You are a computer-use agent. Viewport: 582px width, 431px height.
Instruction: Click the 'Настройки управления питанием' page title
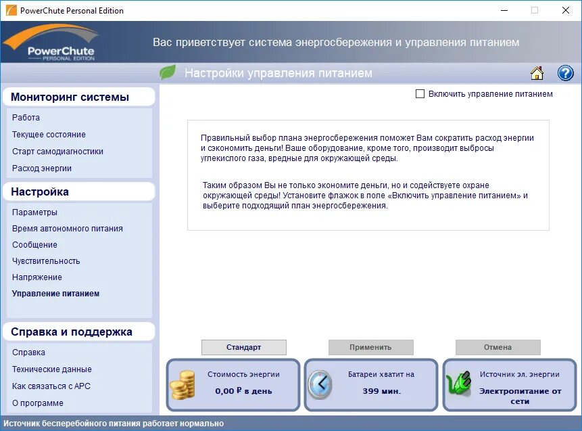(278, 73)
